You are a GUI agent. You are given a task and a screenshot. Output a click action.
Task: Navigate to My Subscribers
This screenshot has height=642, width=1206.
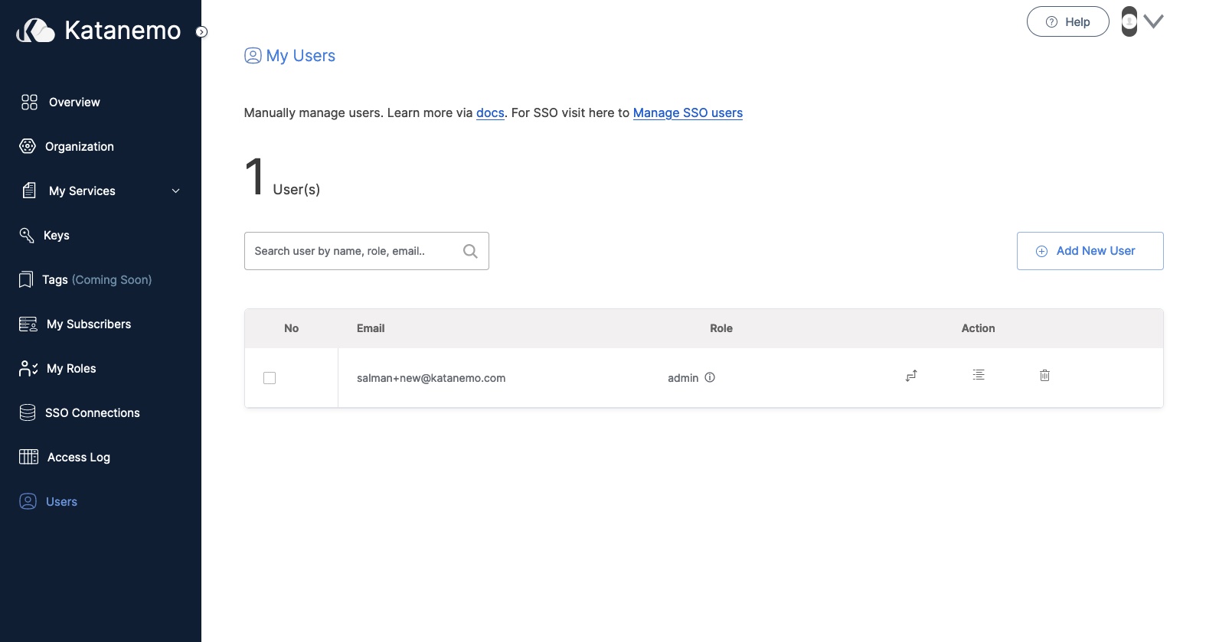point(89,324)
